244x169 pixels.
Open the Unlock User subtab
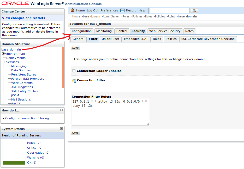coord(110,39)
